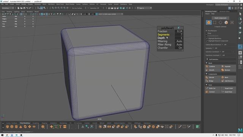
Task: Select Drag radio option
Action: tap(207, 33)
